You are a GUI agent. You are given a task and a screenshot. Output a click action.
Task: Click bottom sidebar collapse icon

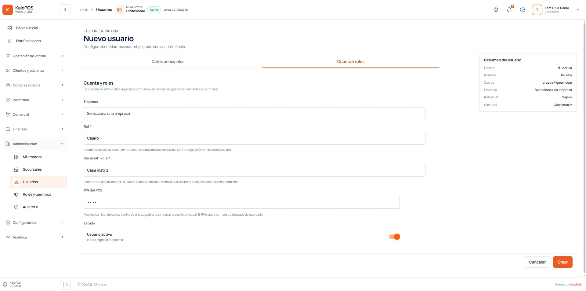pyautogui.click(x=66, y=285)
